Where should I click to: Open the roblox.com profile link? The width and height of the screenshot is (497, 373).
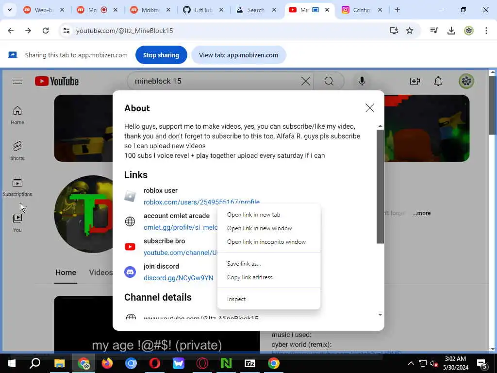(x=201, y=202)
